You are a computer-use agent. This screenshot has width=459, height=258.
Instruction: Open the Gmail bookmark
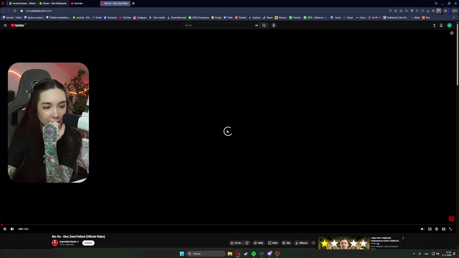[x=97, y=18]
